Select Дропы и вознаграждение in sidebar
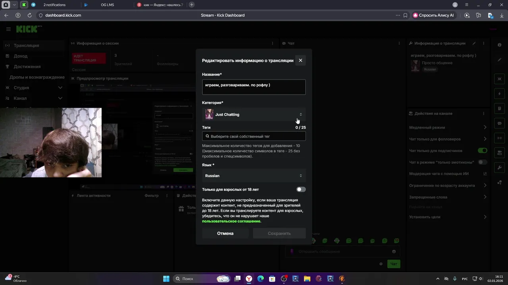The height and width of the screenshot is (285, 508). [37, 77]
